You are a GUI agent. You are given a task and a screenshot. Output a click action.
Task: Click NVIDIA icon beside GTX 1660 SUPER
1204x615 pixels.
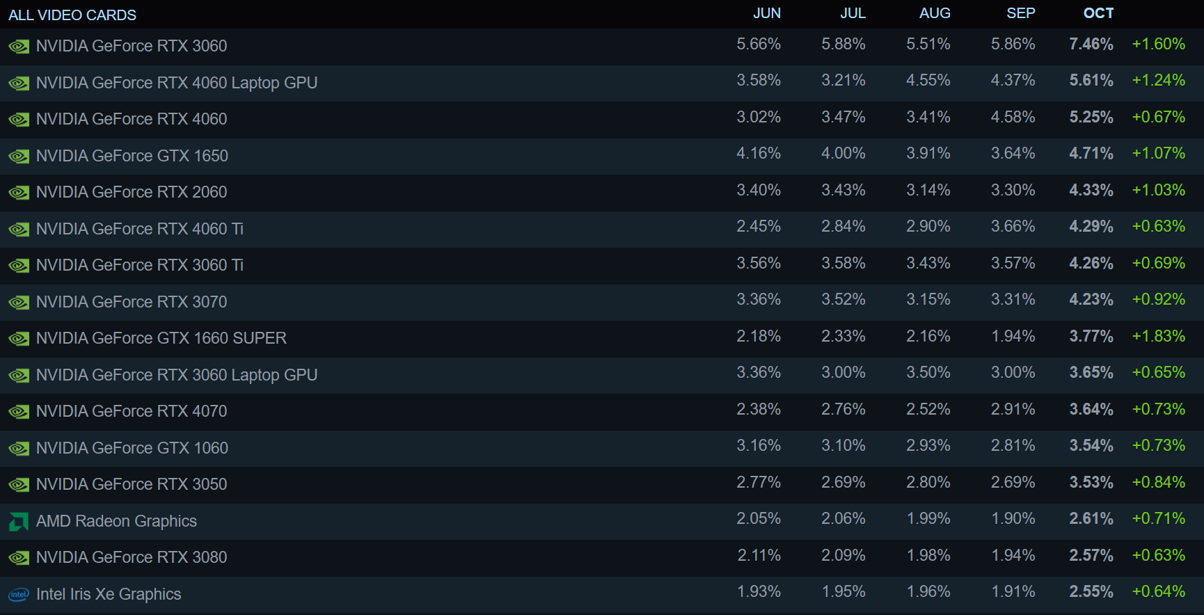coord(19,339)
